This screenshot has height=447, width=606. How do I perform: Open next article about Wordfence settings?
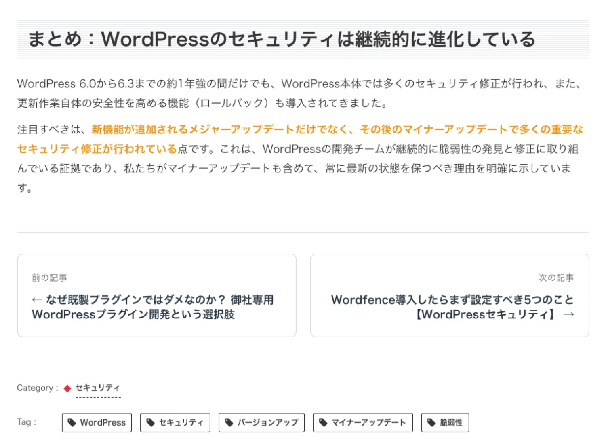point(450,295)
